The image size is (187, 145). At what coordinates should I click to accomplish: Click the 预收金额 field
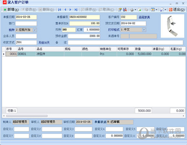[84, 36]
